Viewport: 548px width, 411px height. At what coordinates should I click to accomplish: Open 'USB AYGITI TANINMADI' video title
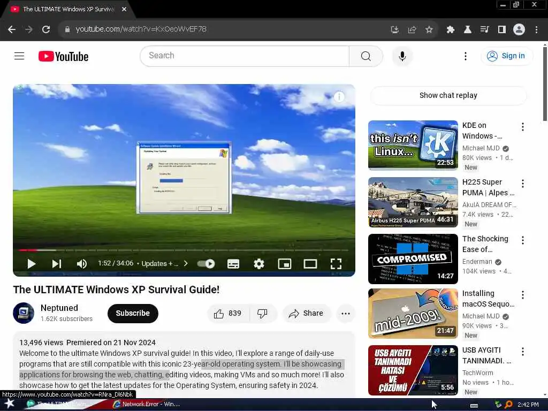pyautogui.click(x=486, y=355)
